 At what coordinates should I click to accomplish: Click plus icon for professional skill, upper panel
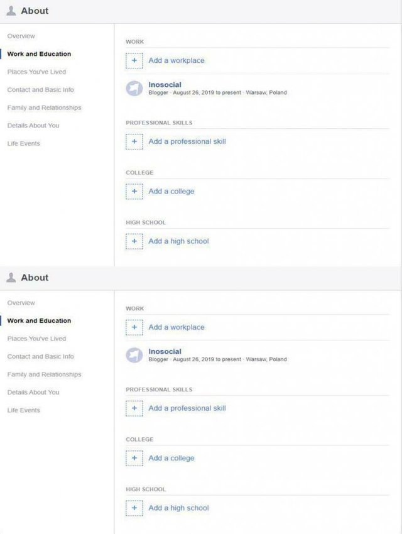[x=134, y=142]
